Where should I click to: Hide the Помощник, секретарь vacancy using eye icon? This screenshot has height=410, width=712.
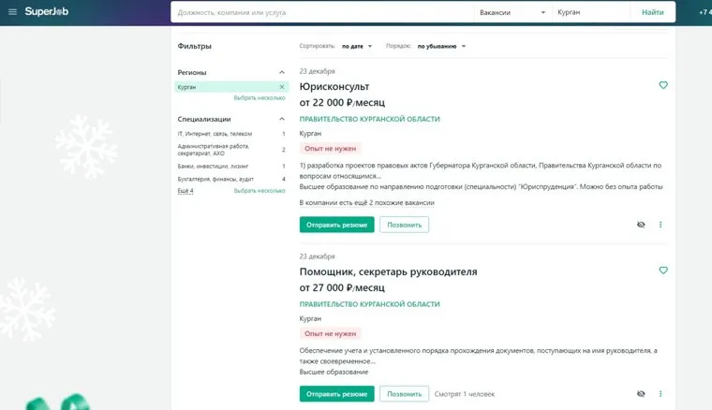pyautogui.click(x=641, y=394)
